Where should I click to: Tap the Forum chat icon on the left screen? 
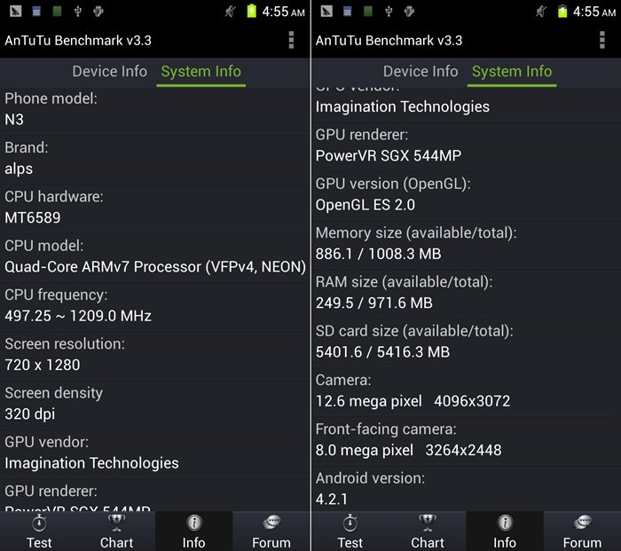pyautogui.click(x=271, y=523)
